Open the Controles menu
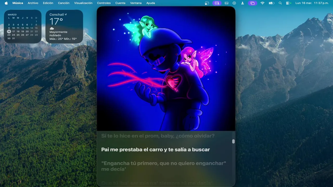 coord(104,3)
